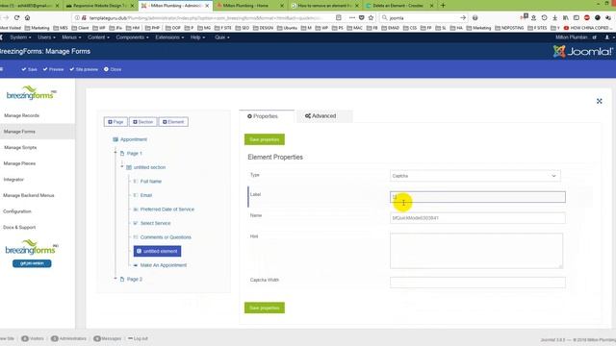The height and width of the screenshot is (346, 616).
Task: Open Integrator in sidebar
Action: [x=13, y=180]
